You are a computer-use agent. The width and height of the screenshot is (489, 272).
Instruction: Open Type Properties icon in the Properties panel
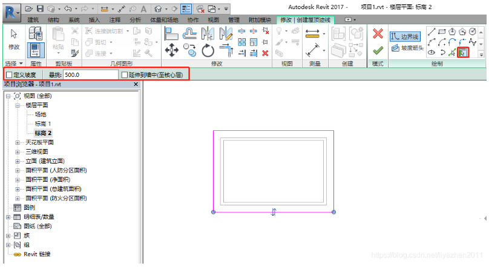(x=36, y=33)
